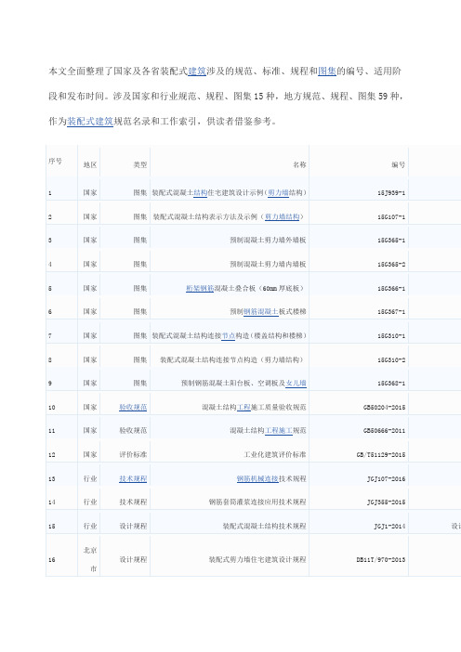Click the 工程 link in row 10 name

point(244,407)
